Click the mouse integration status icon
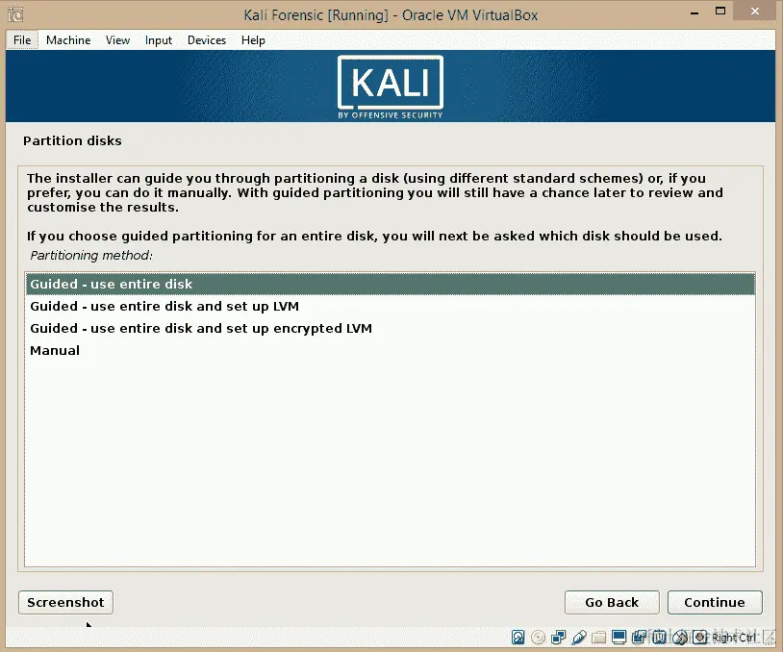 click(x=680, y=638)
